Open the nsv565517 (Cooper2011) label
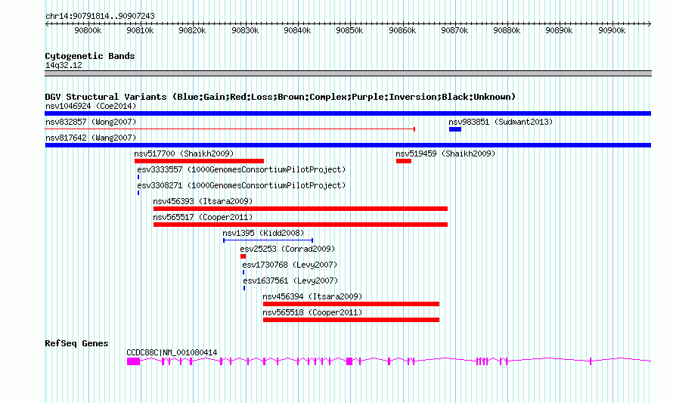This screenshot has height=403, width=673. pos(203,217)
